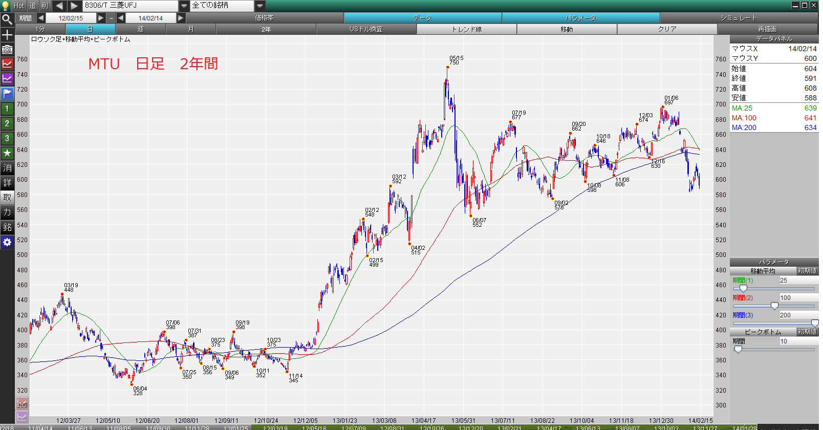Screen dimensions: 823x430
Task: Reset 移動平均 with 初期値 button
Action: [807, 271]
